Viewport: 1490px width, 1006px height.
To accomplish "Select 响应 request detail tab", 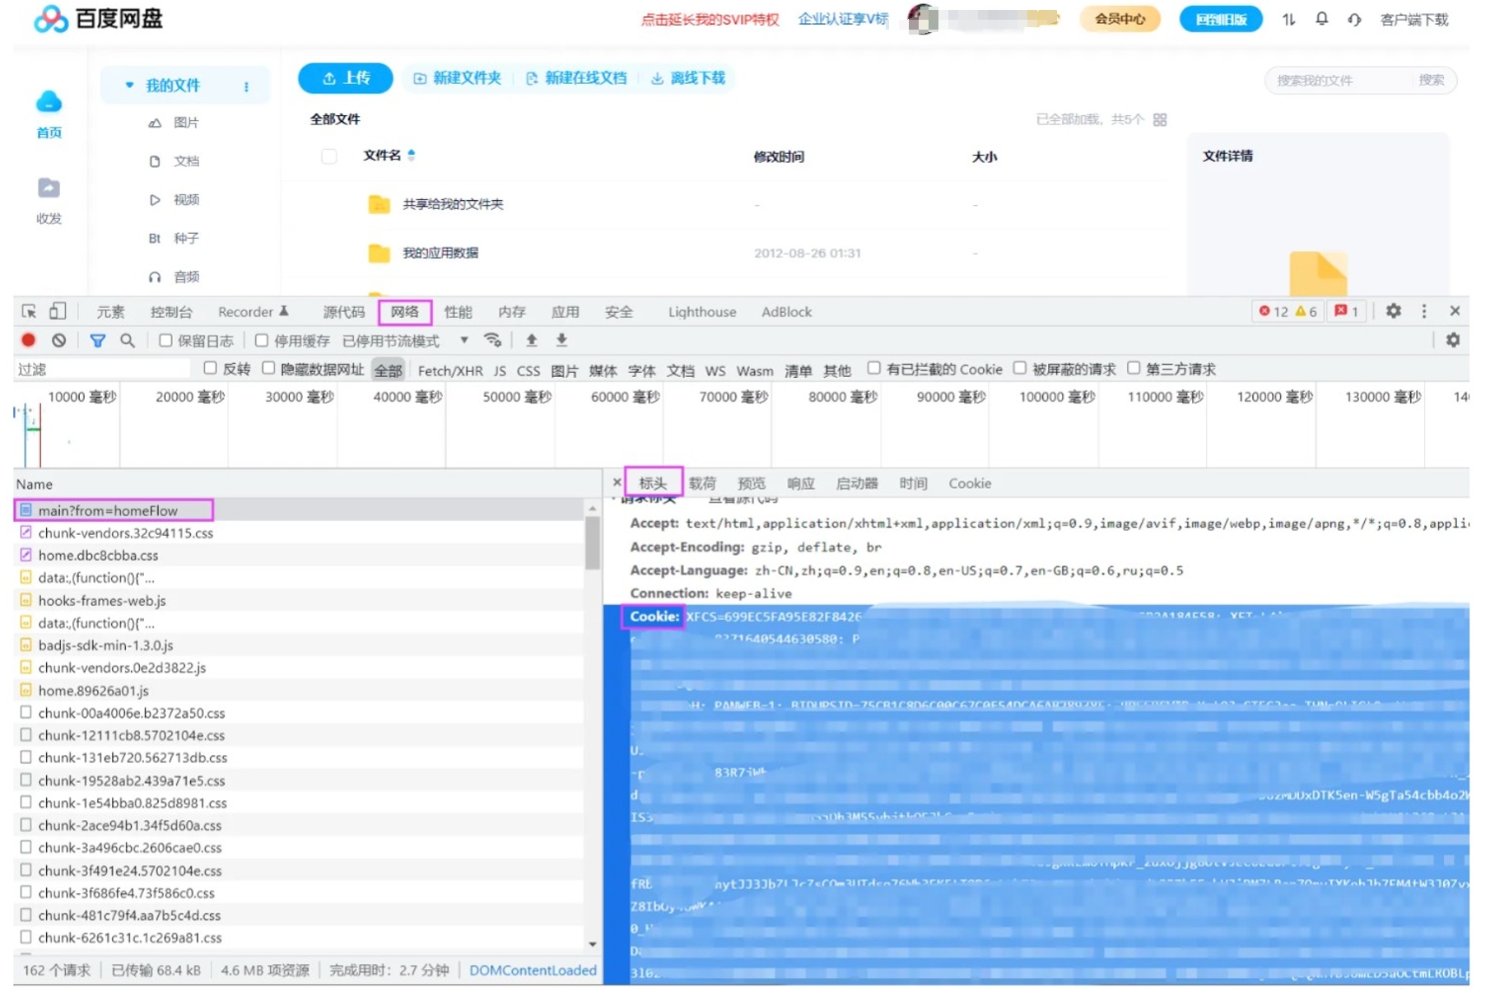I will (801, 483).
